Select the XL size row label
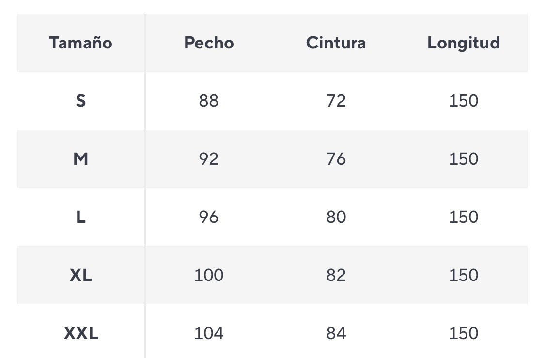Screen dimensions: 545x358 click(80, 275)
